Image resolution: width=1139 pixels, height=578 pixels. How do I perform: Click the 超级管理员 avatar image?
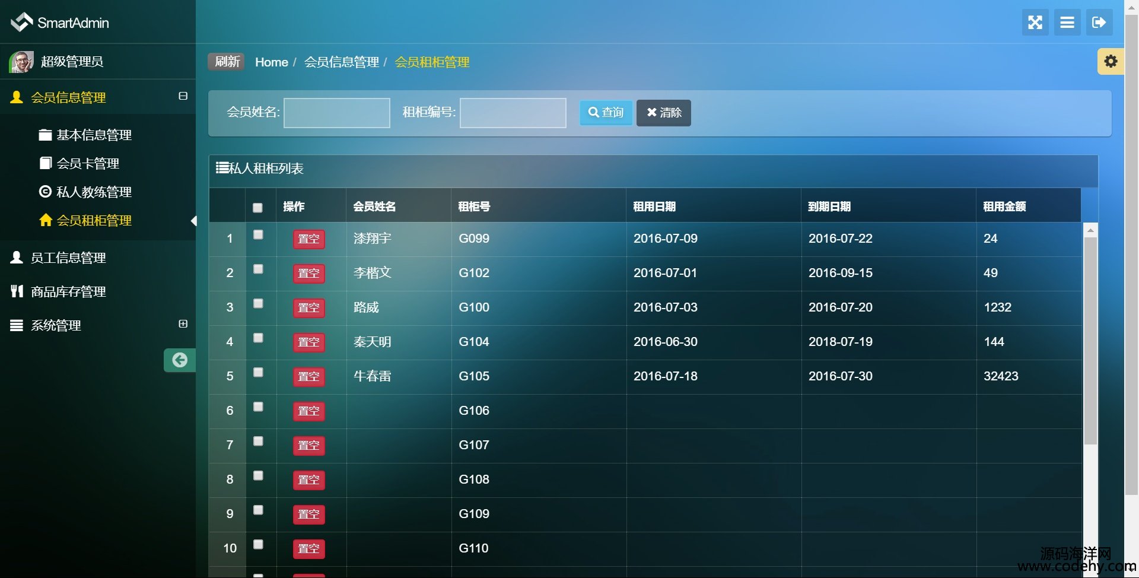(21, 62)
